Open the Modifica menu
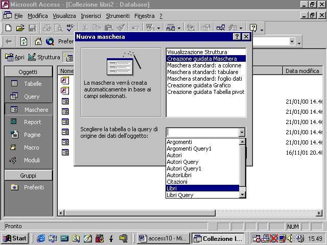 point(38,16)
